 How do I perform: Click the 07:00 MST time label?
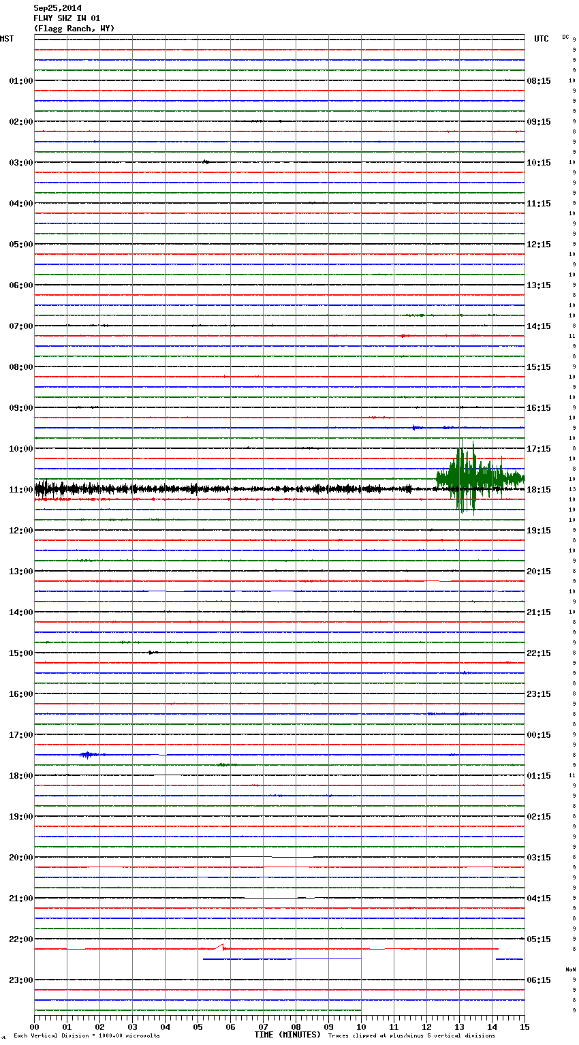pos(21,326)
